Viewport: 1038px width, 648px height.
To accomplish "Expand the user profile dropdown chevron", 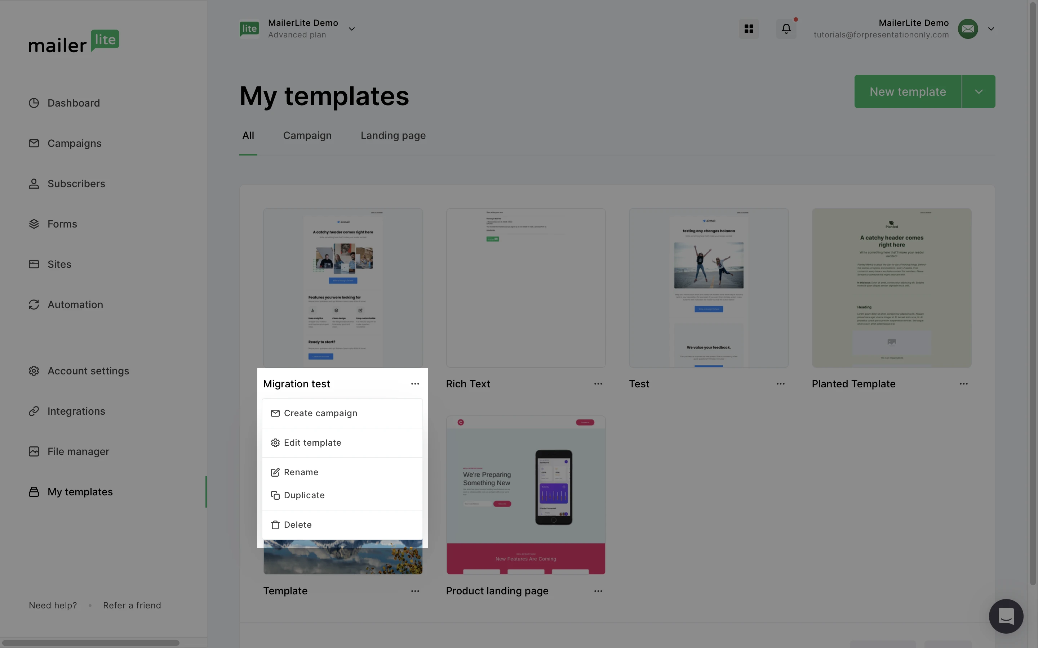I will [991, 29].
